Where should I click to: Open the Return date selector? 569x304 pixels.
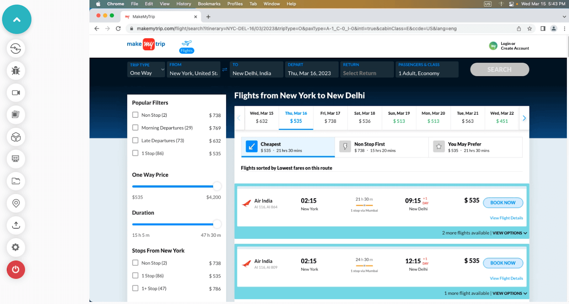(367, 69)
